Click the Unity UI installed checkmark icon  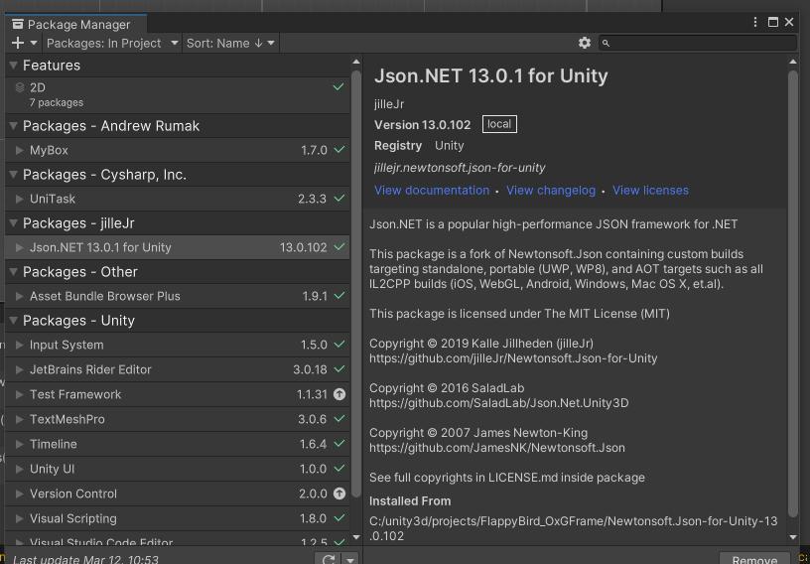(x=338, y=469)
